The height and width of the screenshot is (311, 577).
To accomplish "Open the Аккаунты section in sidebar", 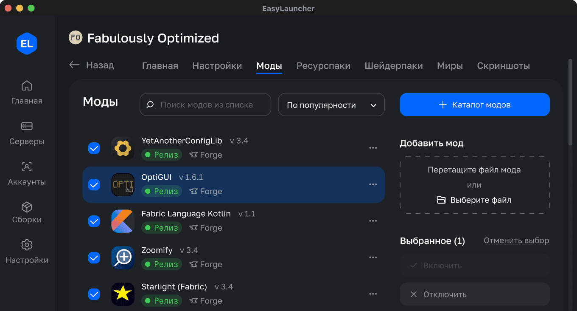I will pos(27,167).
